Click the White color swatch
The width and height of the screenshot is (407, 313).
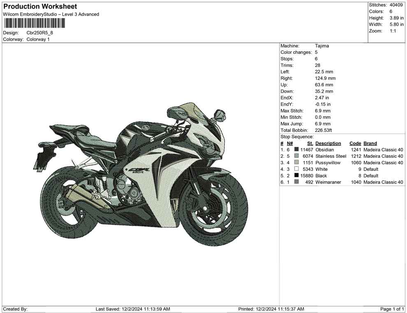pyautogui.click(x=296, y=169)
